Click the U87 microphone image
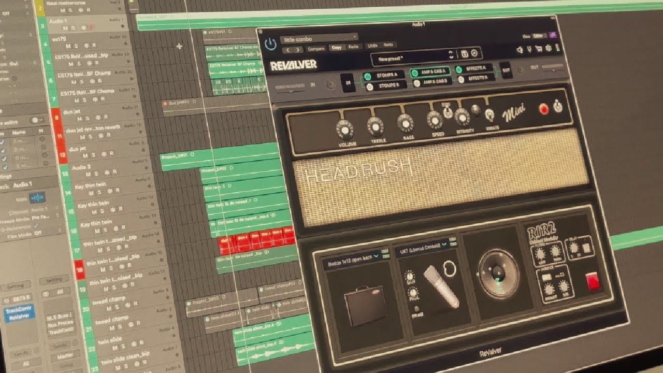The height and width of the screenshot is (373, 663). 442,287
